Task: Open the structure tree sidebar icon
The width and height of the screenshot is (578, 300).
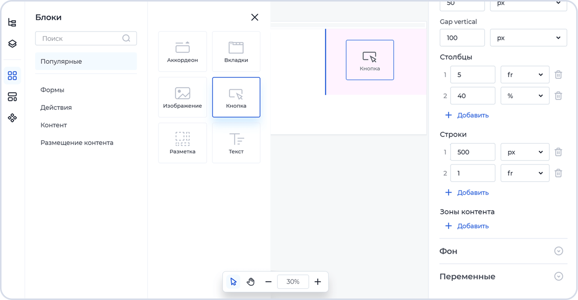Action: click(x=12, y=22)
